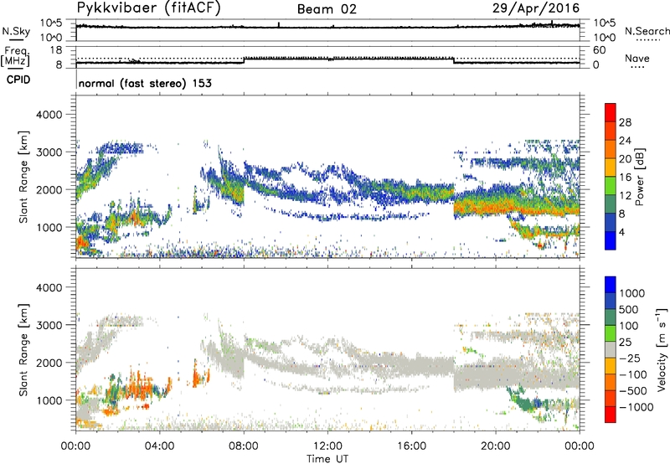Click the 'Time UT' axis label
Screen dimensions: 670x464
(x=327, y=459)
